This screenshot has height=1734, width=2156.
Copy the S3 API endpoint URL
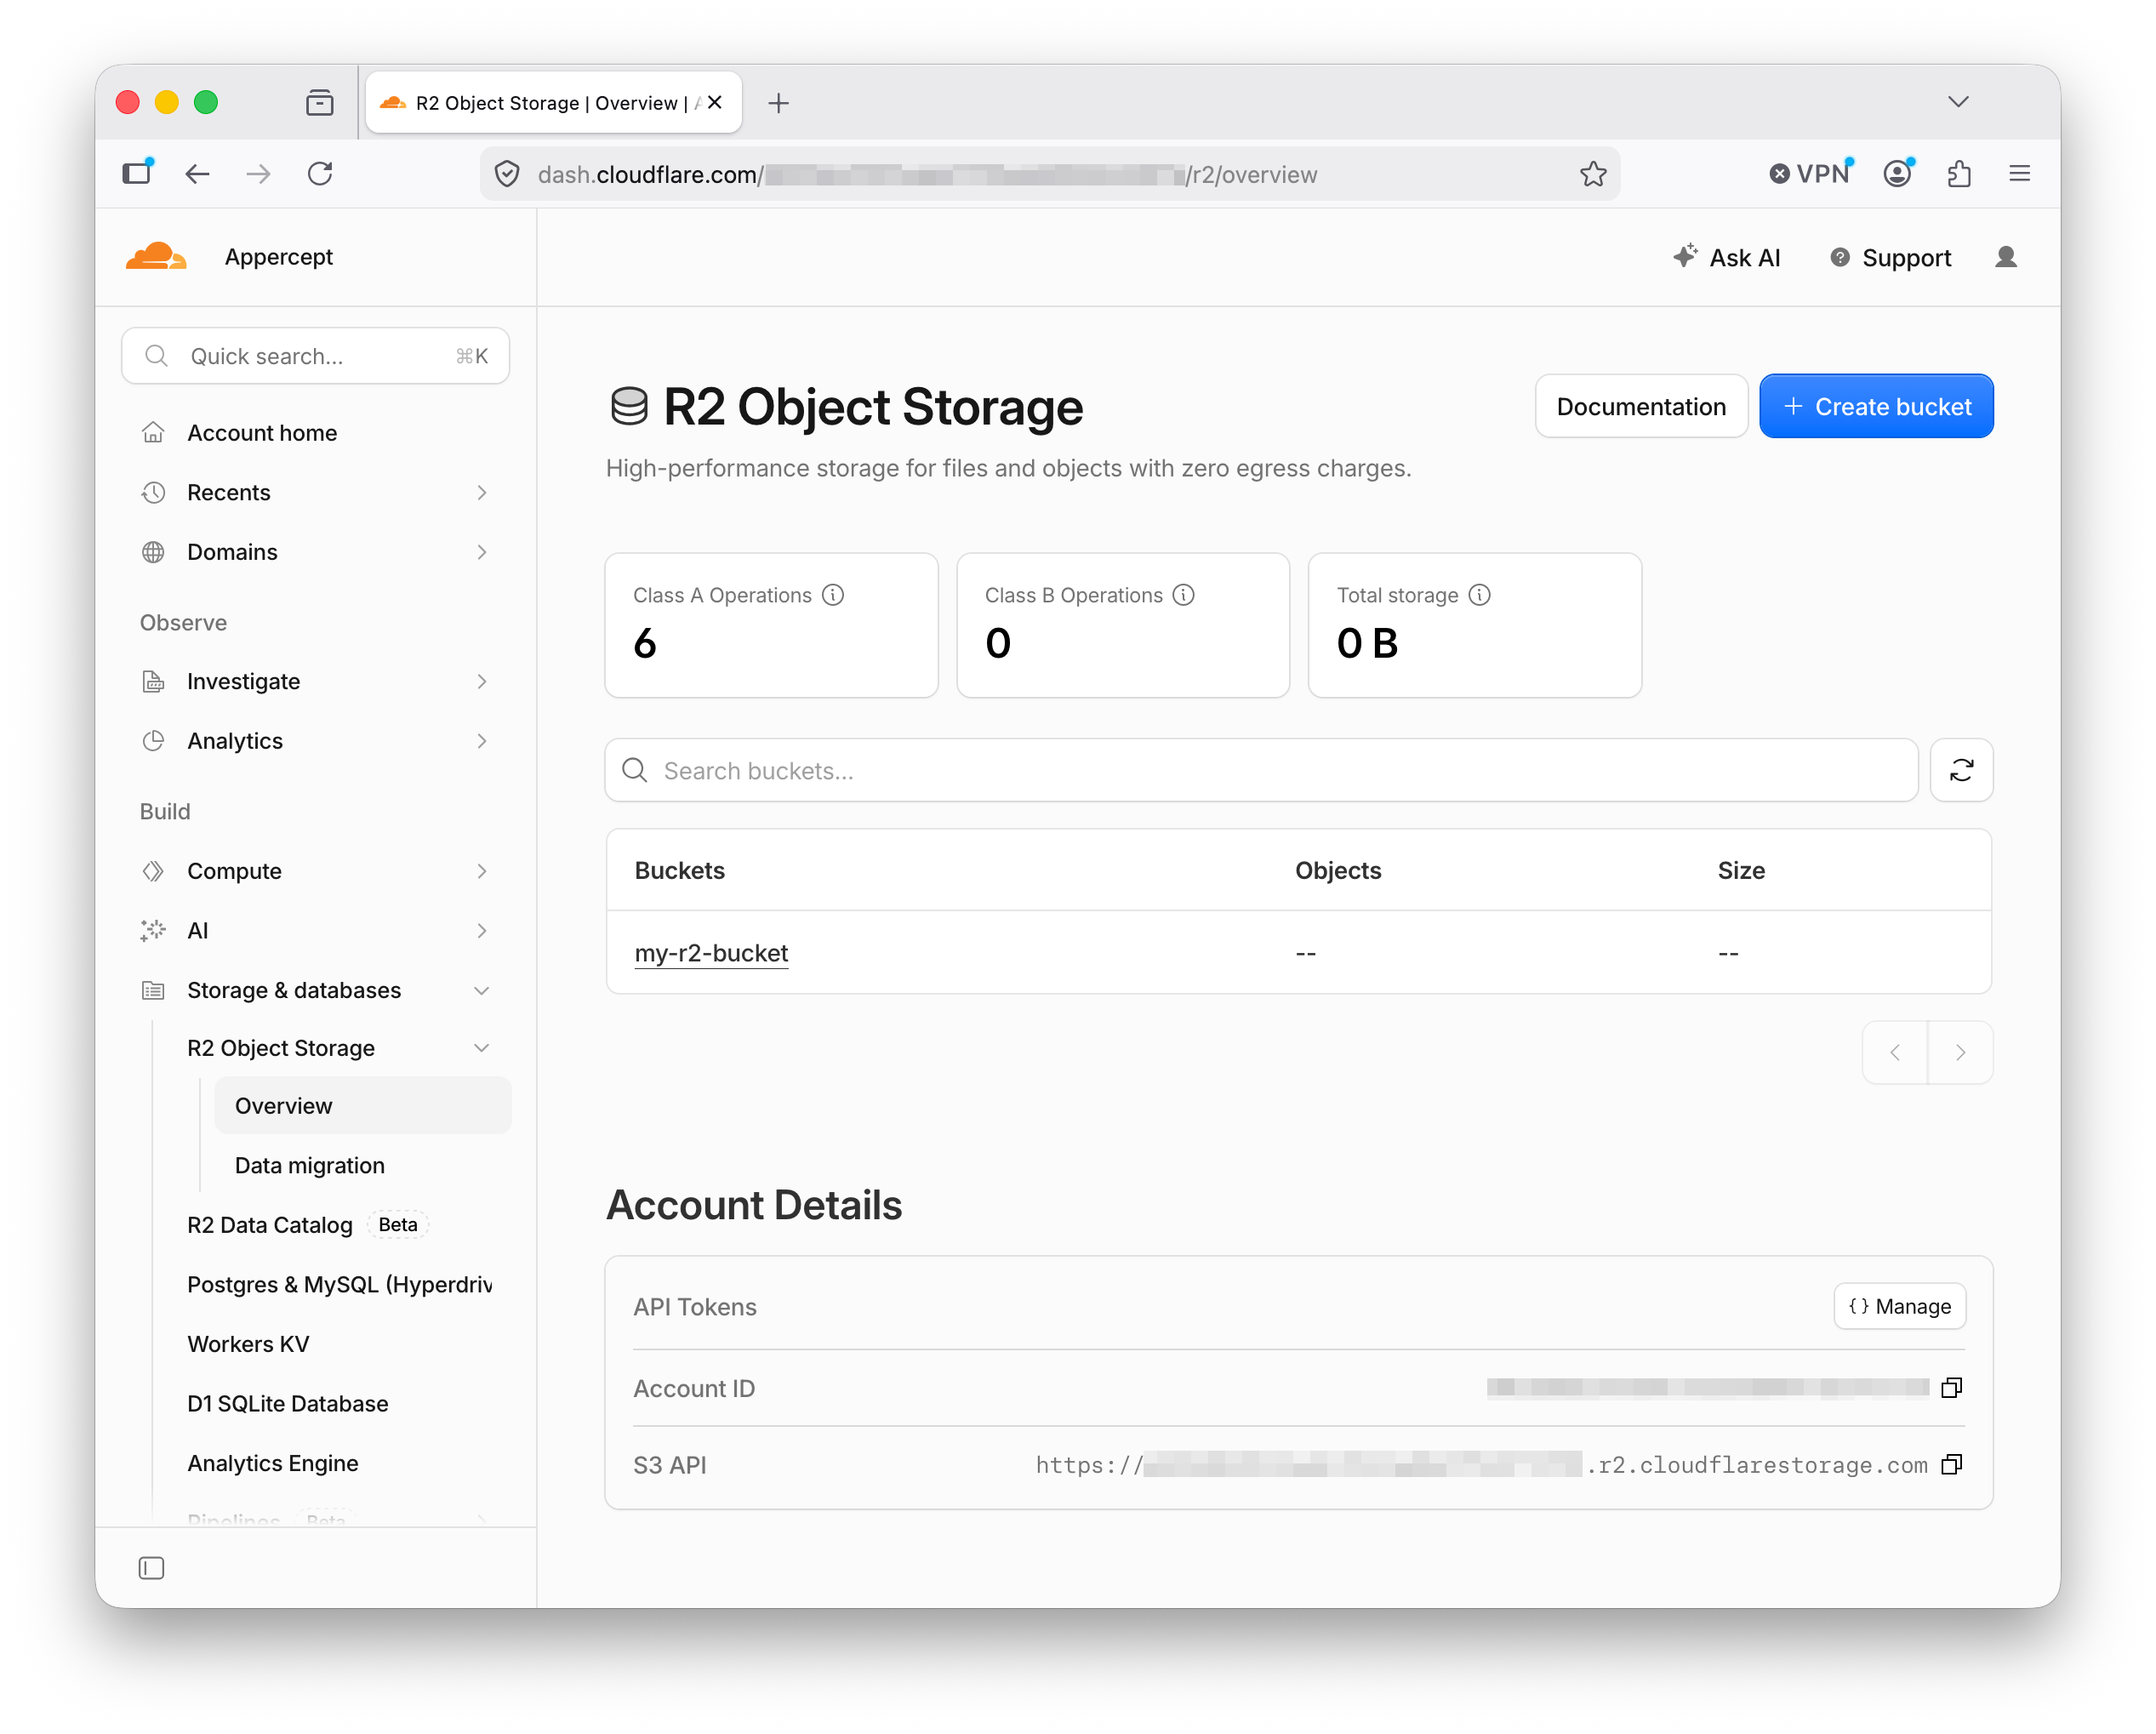(1951, 1465)
